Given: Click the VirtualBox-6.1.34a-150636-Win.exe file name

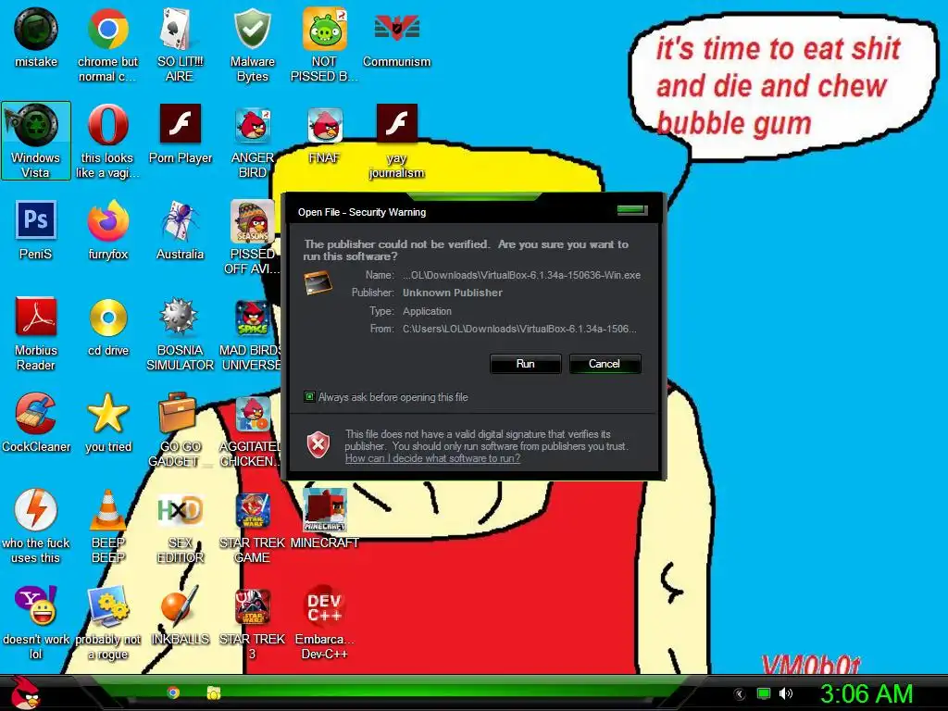Looking at the screenshot, I should pyautogui.click(x=522, y=275).
